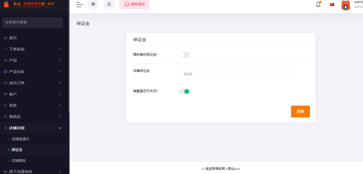Click the drive icon in 清除缓存 button

[127, 4]
